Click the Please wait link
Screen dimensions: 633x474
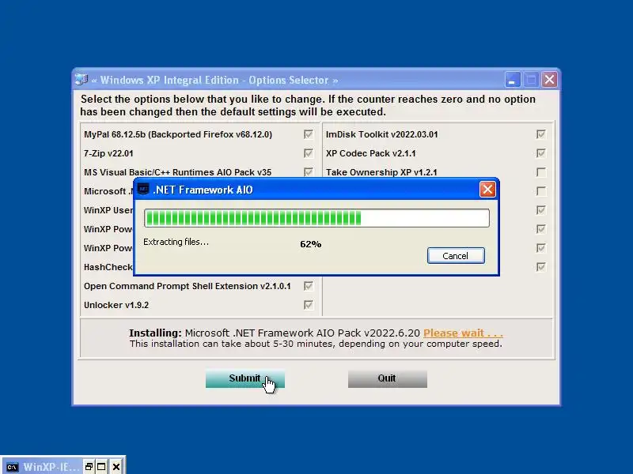pos(463,333)
